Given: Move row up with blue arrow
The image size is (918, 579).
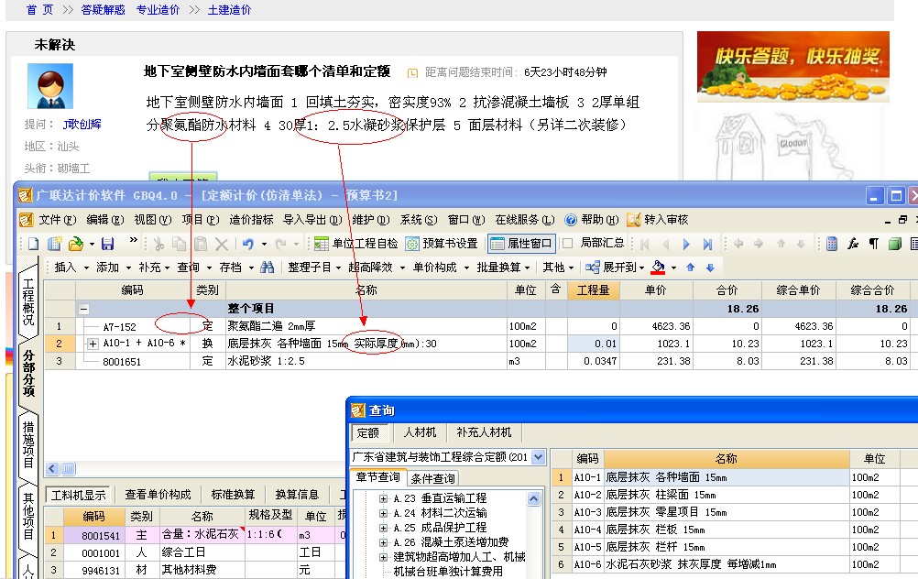Looking at the screenshot, I should (x=690, y=268).
